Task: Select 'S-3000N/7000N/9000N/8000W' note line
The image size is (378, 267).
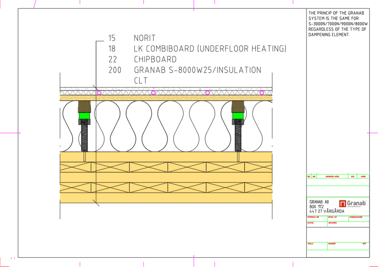Action: (x=338, y=24)
